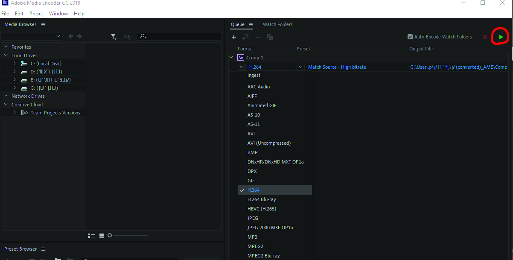Image resolution: width=513 pixels, height=260 pixels.
Task: Expand the E: drive node
Action: (15, 80)
